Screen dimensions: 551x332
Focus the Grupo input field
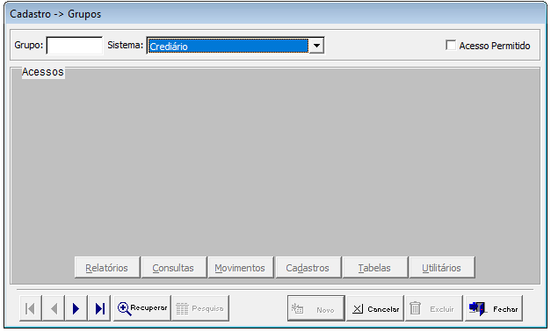pyautogui.click(x=75, y=46)
